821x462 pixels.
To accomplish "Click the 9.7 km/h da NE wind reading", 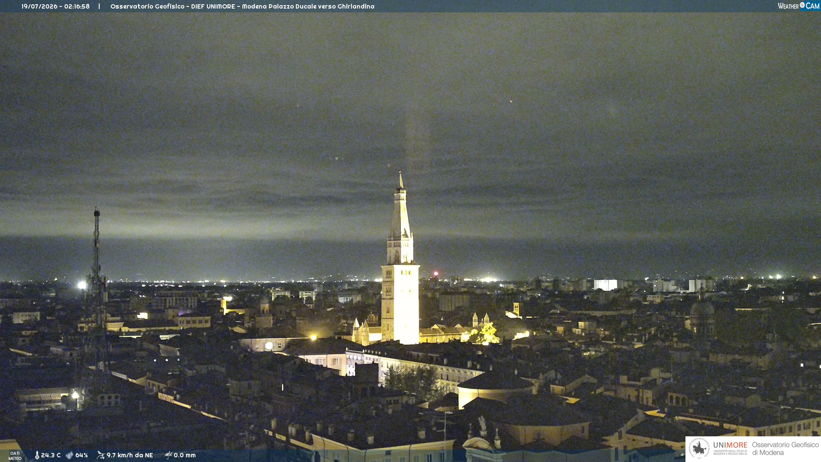I will tap(130, 455).
